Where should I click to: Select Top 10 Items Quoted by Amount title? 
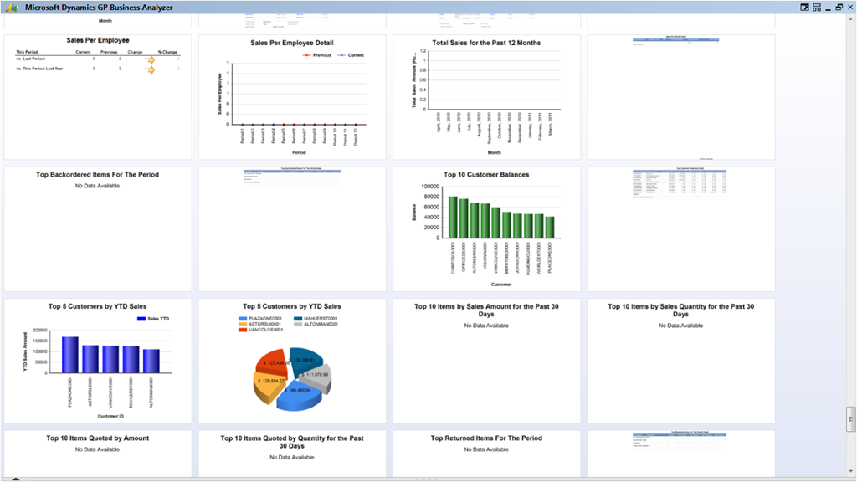[x=97, y=438]
